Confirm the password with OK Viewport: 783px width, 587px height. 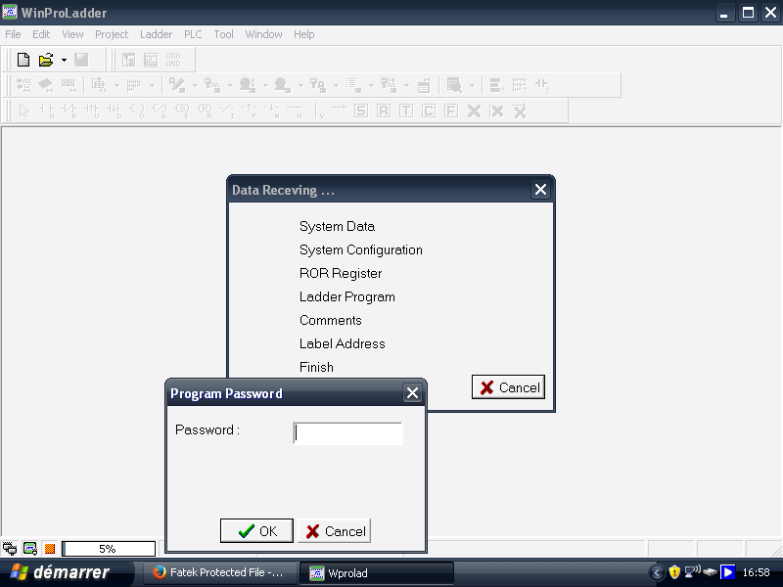tap(256, 531)
